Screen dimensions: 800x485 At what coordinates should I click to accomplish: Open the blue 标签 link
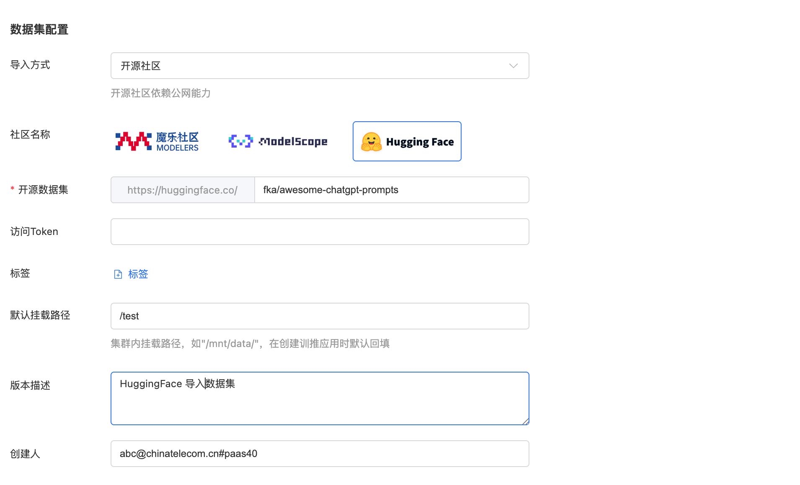click(138, 274)
